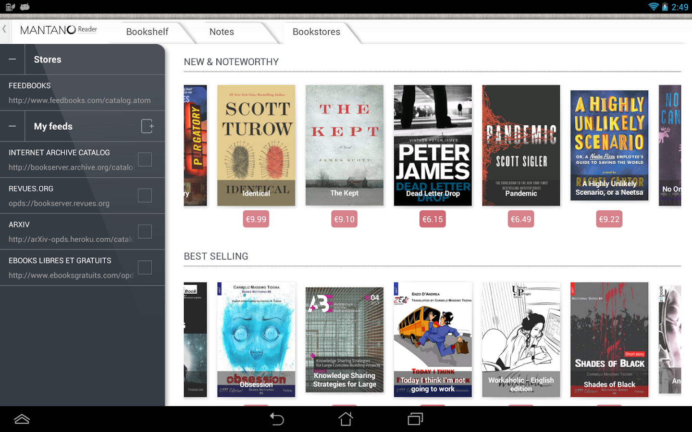Tick the ArXiv feed checkbox
The image size is (692, 432).
[x=145, y=231]
